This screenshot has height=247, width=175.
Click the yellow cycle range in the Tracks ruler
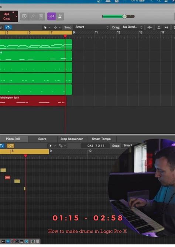[x=36, y=32]
